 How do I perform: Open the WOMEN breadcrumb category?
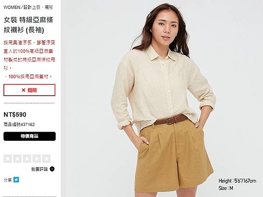click(x=12, y=7)
